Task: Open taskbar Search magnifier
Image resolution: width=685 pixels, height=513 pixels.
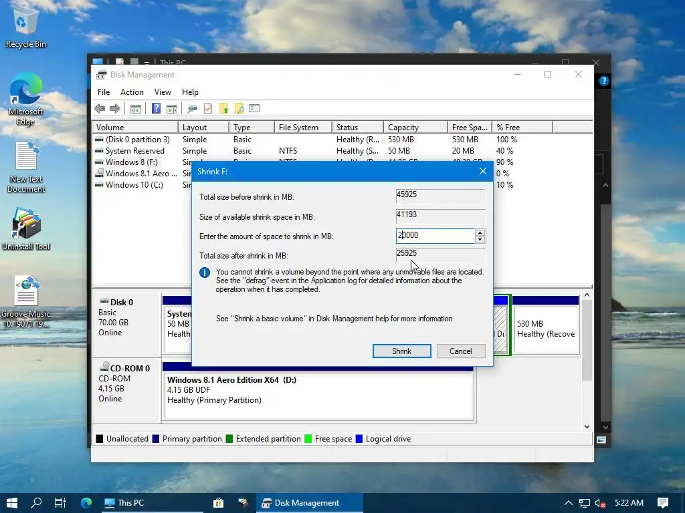Action: pos(36,503)
